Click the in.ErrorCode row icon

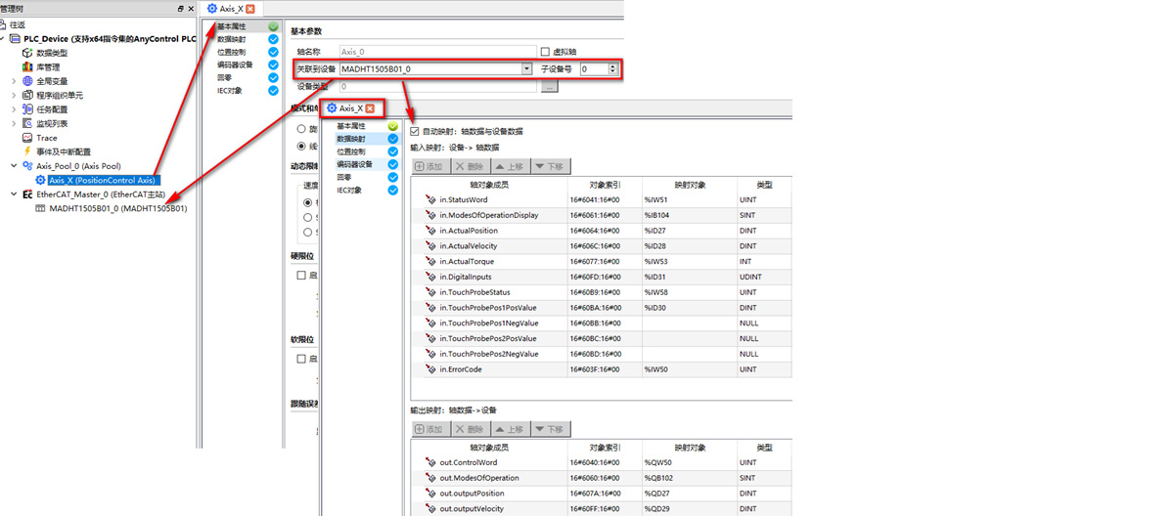pyautogui.click(x=430, y=369)
